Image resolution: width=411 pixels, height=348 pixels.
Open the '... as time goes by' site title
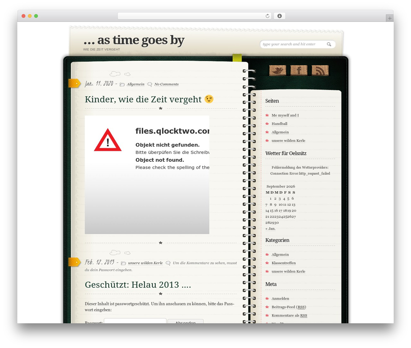pos(134,40)
